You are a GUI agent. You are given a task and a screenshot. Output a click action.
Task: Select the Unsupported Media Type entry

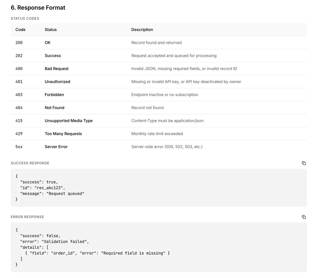(x=68, y=121)
